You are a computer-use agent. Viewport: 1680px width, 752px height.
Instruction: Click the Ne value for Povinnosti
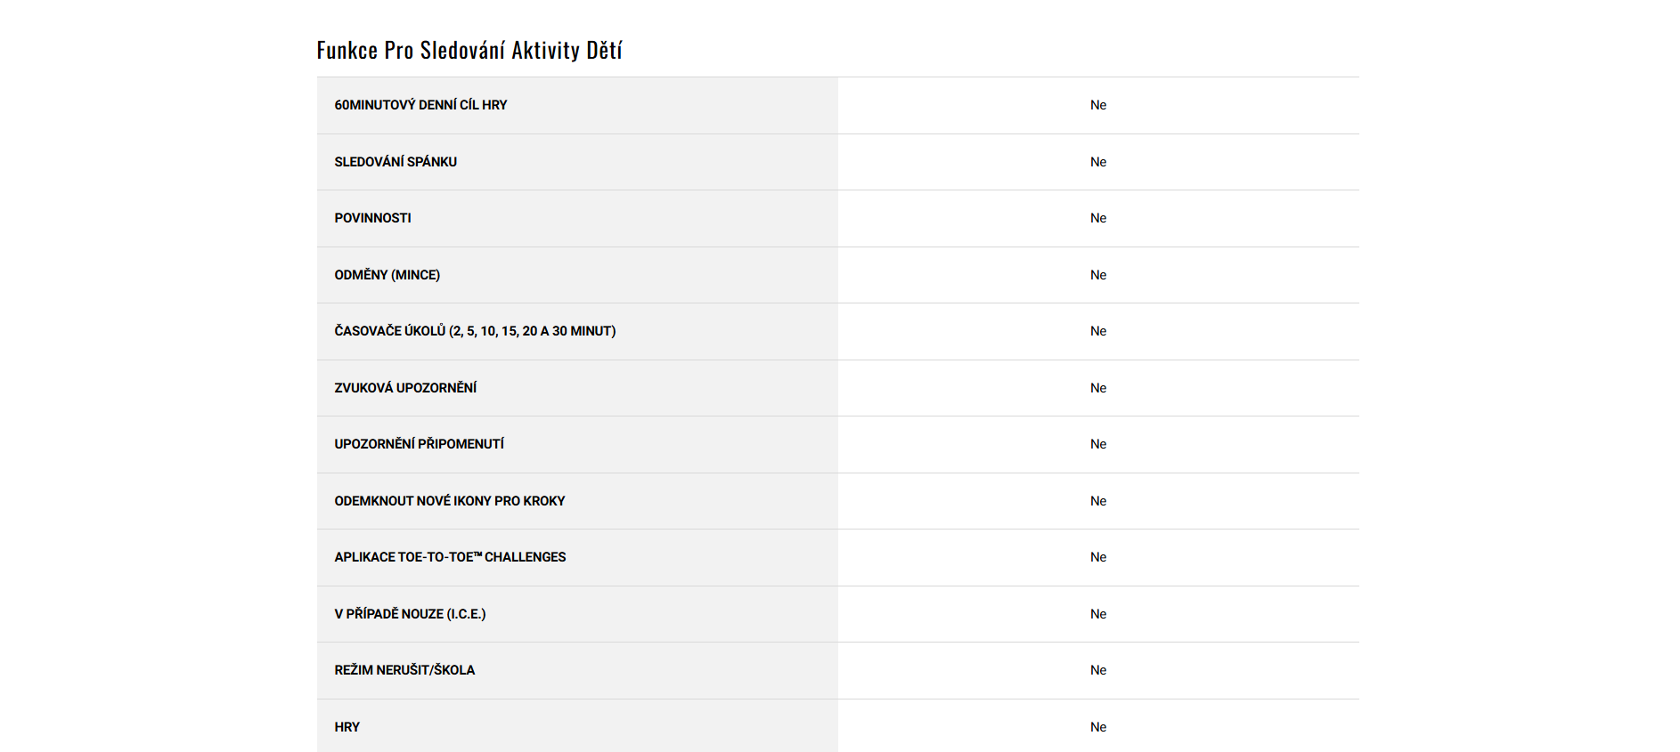(x=1097, y=218)
